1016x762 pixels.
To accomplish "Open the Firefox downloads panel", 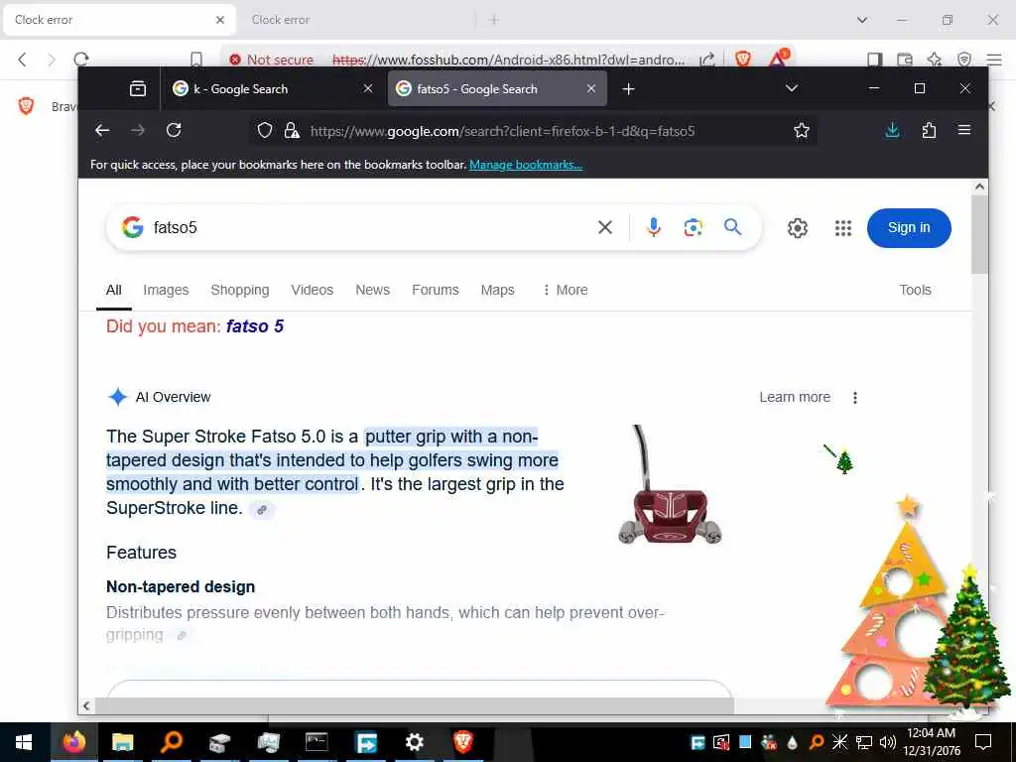I will pos(892,130).
